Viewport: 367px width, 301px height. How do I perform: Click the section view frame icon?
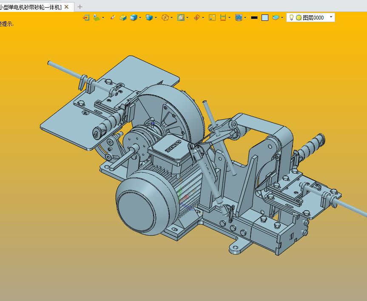tap(181, 17)
